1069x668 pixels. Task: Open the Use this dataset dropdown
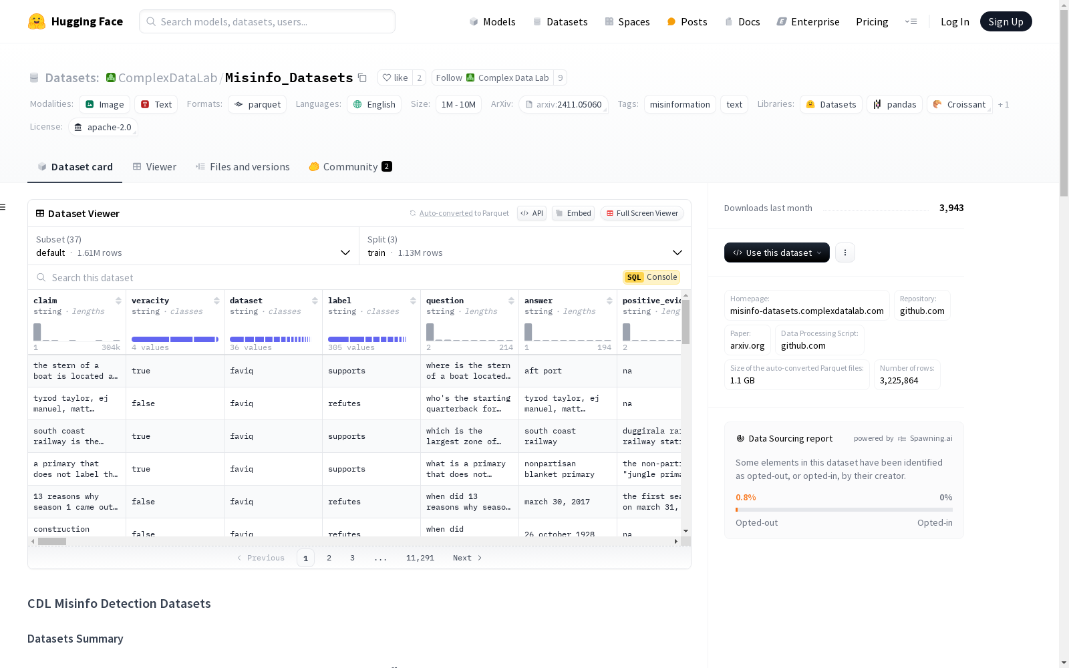coord(777,253)
